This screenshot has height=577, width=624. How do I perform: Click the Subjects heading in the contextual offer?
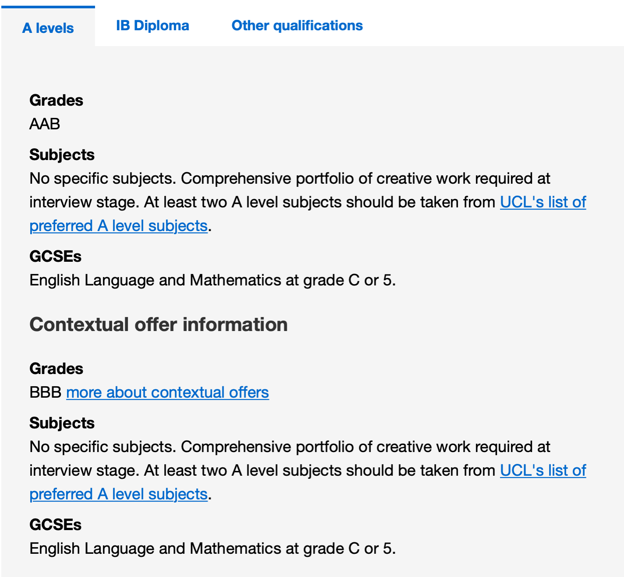[62, 423]
